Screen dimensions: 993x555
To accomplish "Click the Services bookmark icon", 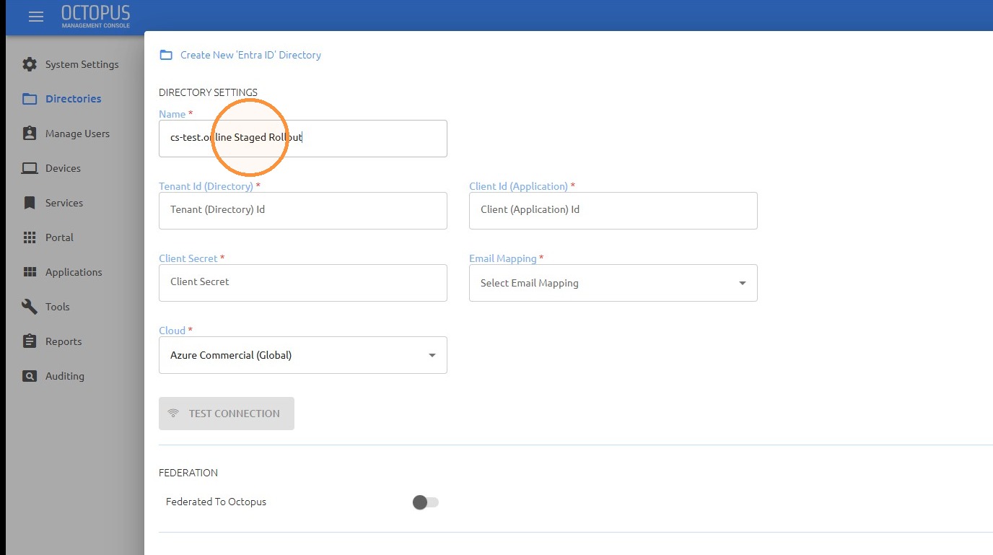I will point(30,203).
